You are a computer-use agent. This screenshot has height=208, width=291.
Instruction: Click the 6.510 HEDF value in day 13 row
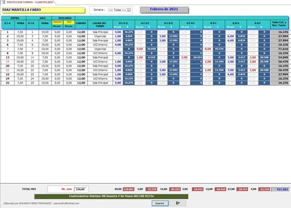point(151,58)
